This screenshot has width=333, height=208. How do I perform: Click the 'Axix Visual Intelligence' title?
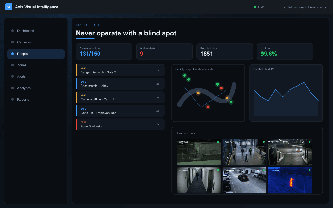point(37,7)
